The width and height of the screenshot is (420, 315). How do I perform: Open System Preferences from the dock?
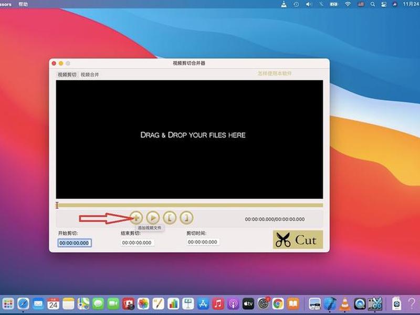tap(264, 304)
